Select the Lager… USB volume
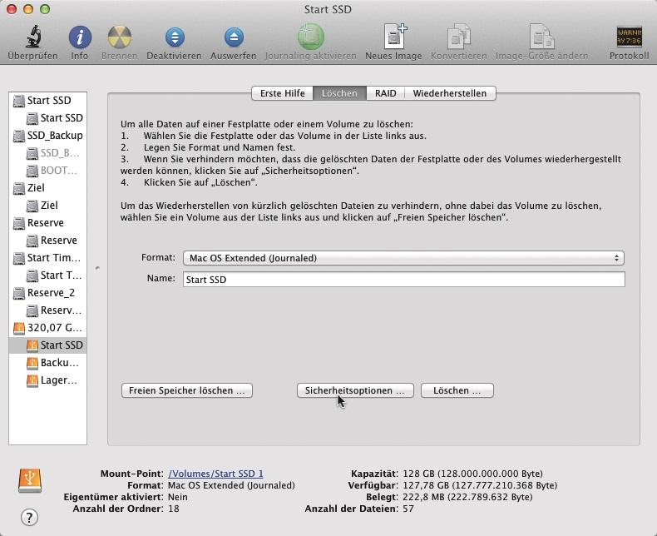The image size is (657, 536). pos(47,380)
